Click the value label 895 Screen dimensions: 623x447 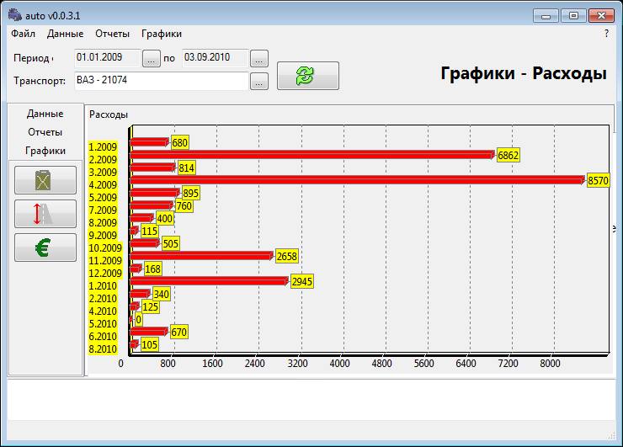(191, 193)
